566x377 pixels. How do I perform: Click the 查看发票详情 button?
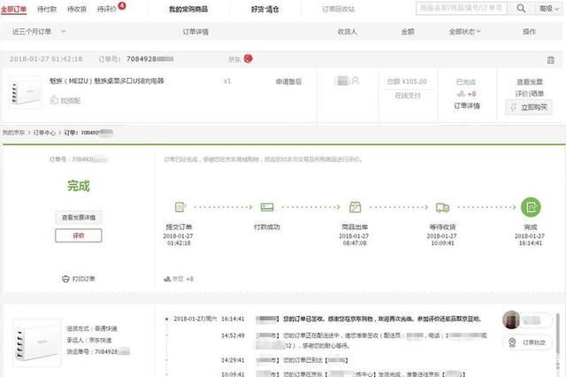(x=78, y=217)
